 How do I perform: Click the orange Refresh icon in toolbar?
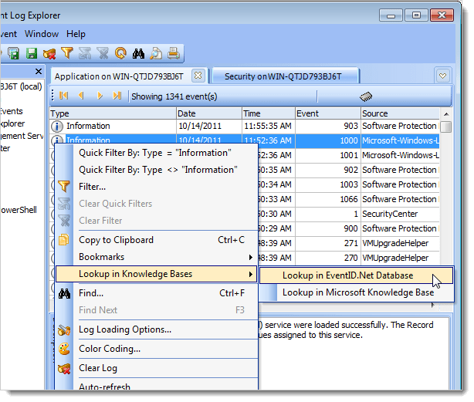(120, 53)
